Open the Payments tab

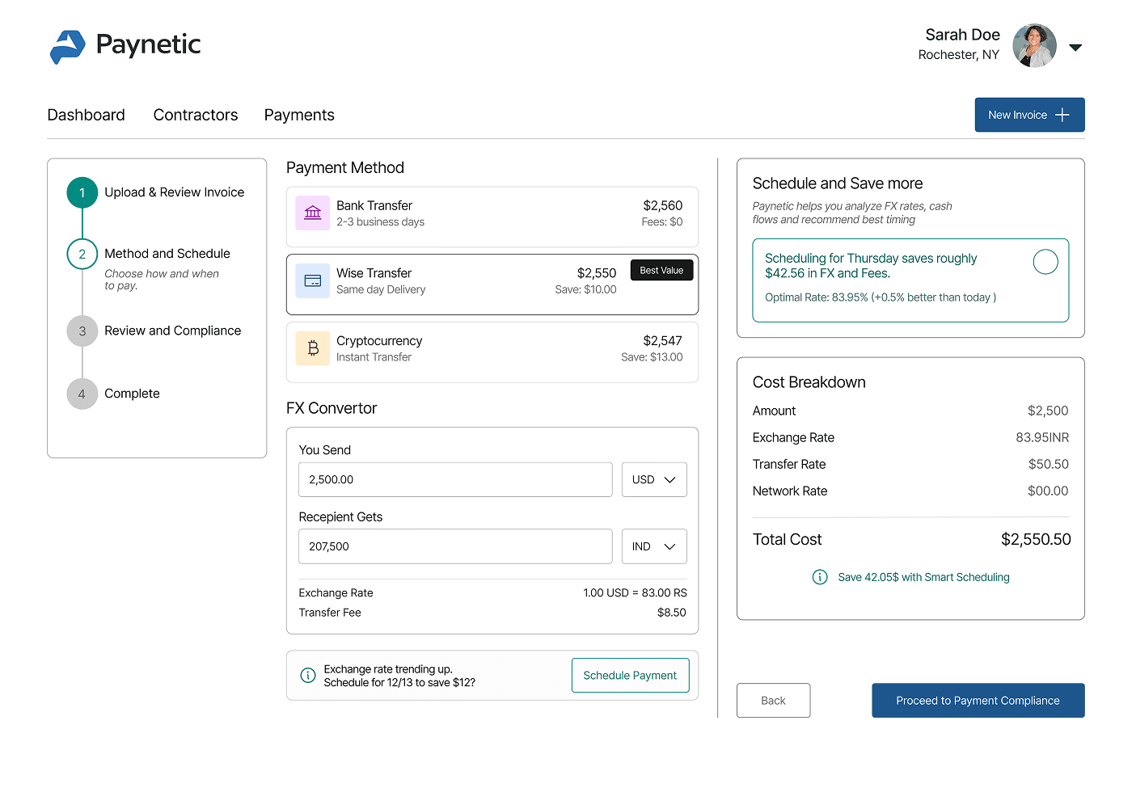pyautogui.click(x=299, y=116)
